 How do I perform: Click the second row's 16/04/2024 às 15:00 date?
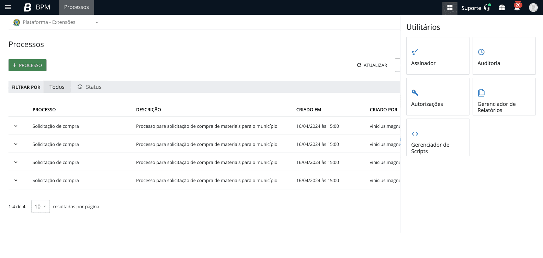317,144
